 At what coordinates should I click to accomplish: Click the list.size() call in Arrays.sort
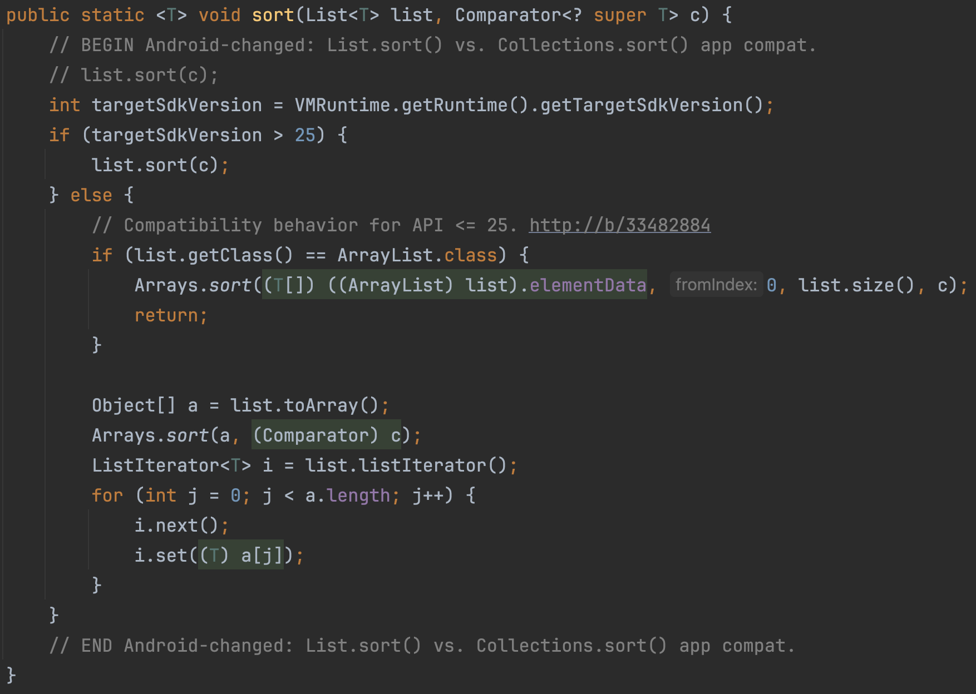tap(856, 285)
